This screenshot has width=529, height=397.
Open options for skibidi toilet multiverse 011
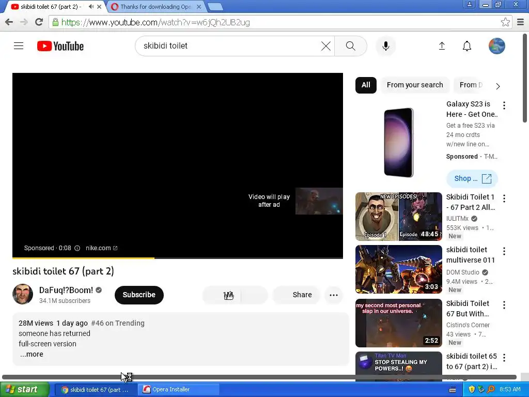tap(504, 251)
